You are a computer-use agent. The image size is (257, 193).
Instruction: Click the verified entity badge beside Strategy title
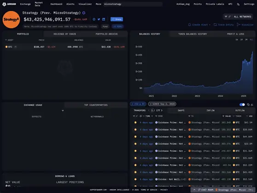(84, 13)
